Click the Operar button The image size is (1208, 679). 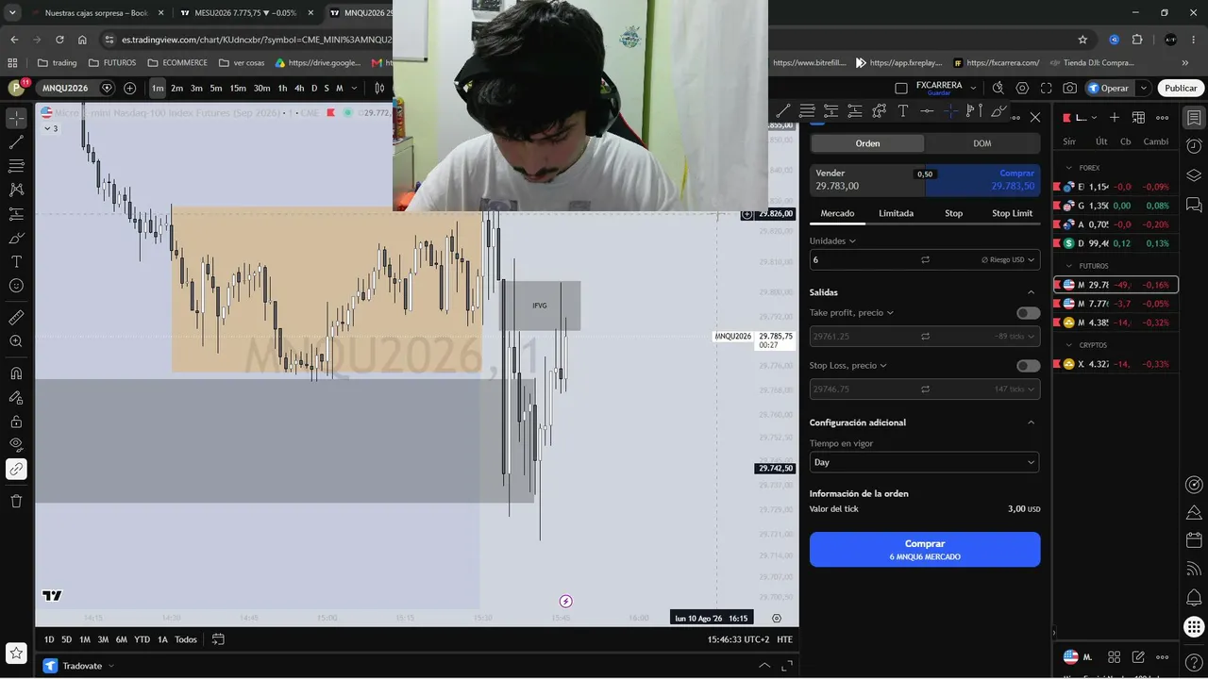1108,88
